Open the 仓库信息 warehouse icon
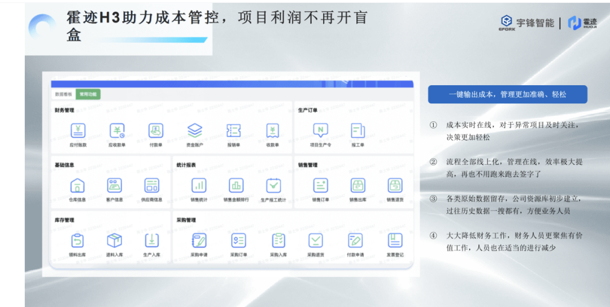This screenshot has width=610, height=307. click(x=77, y=185)
